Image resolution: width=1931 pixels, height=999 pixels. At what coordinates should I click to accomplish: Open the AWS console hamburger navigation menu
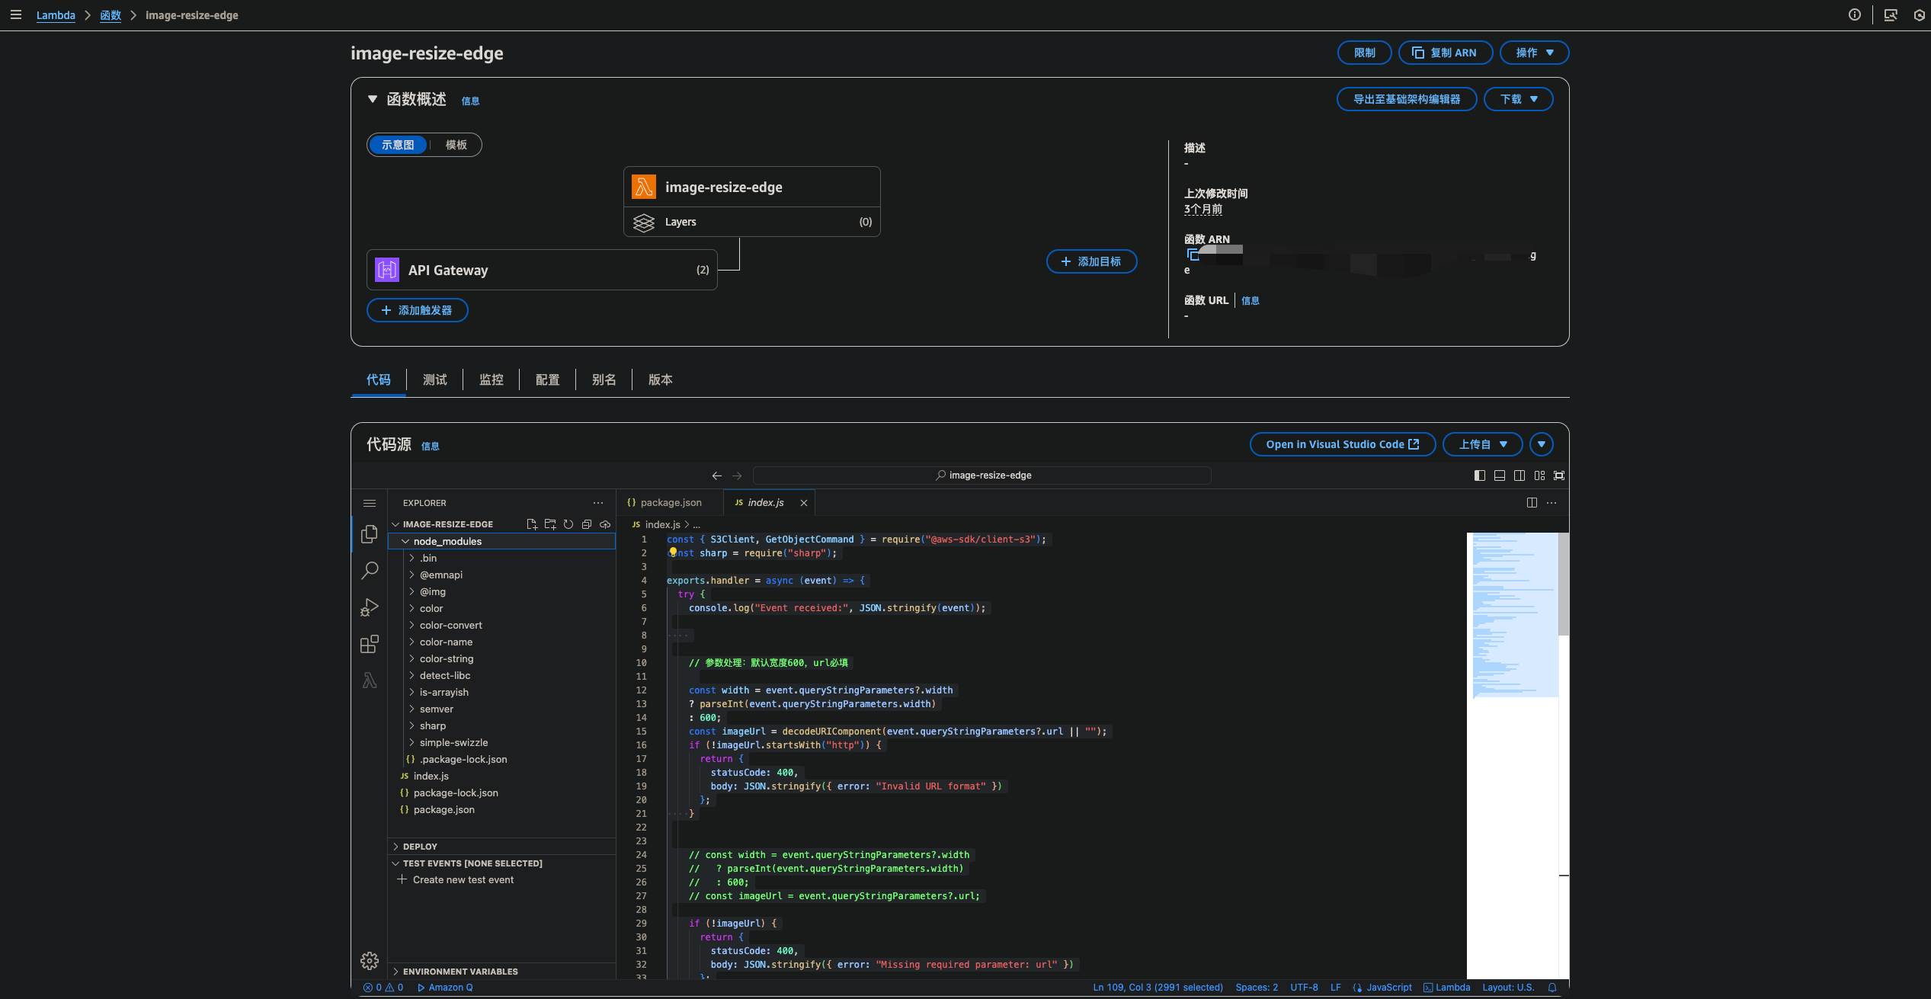16,15
